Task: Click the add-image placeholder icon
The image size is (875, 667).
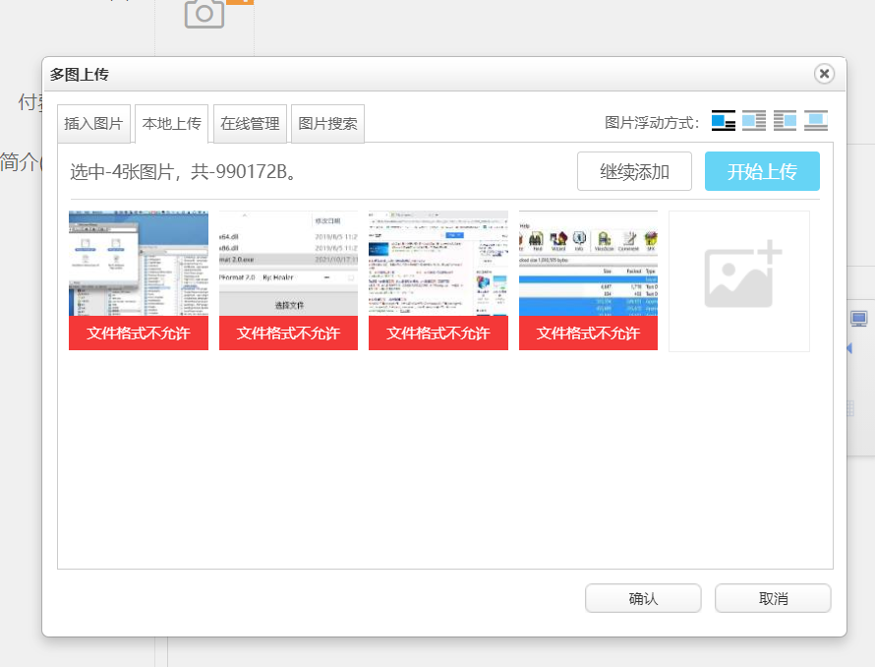Action: 739,281
